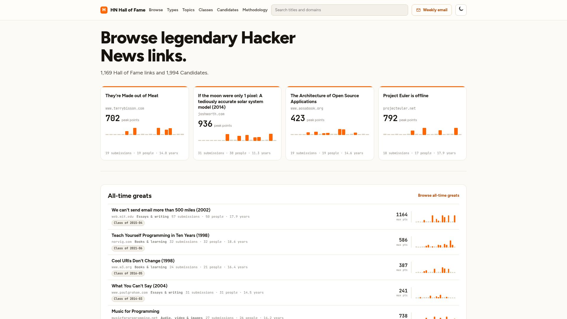Click the orange HN logo icon
This screenshot has height=319, width=567.
104,10
